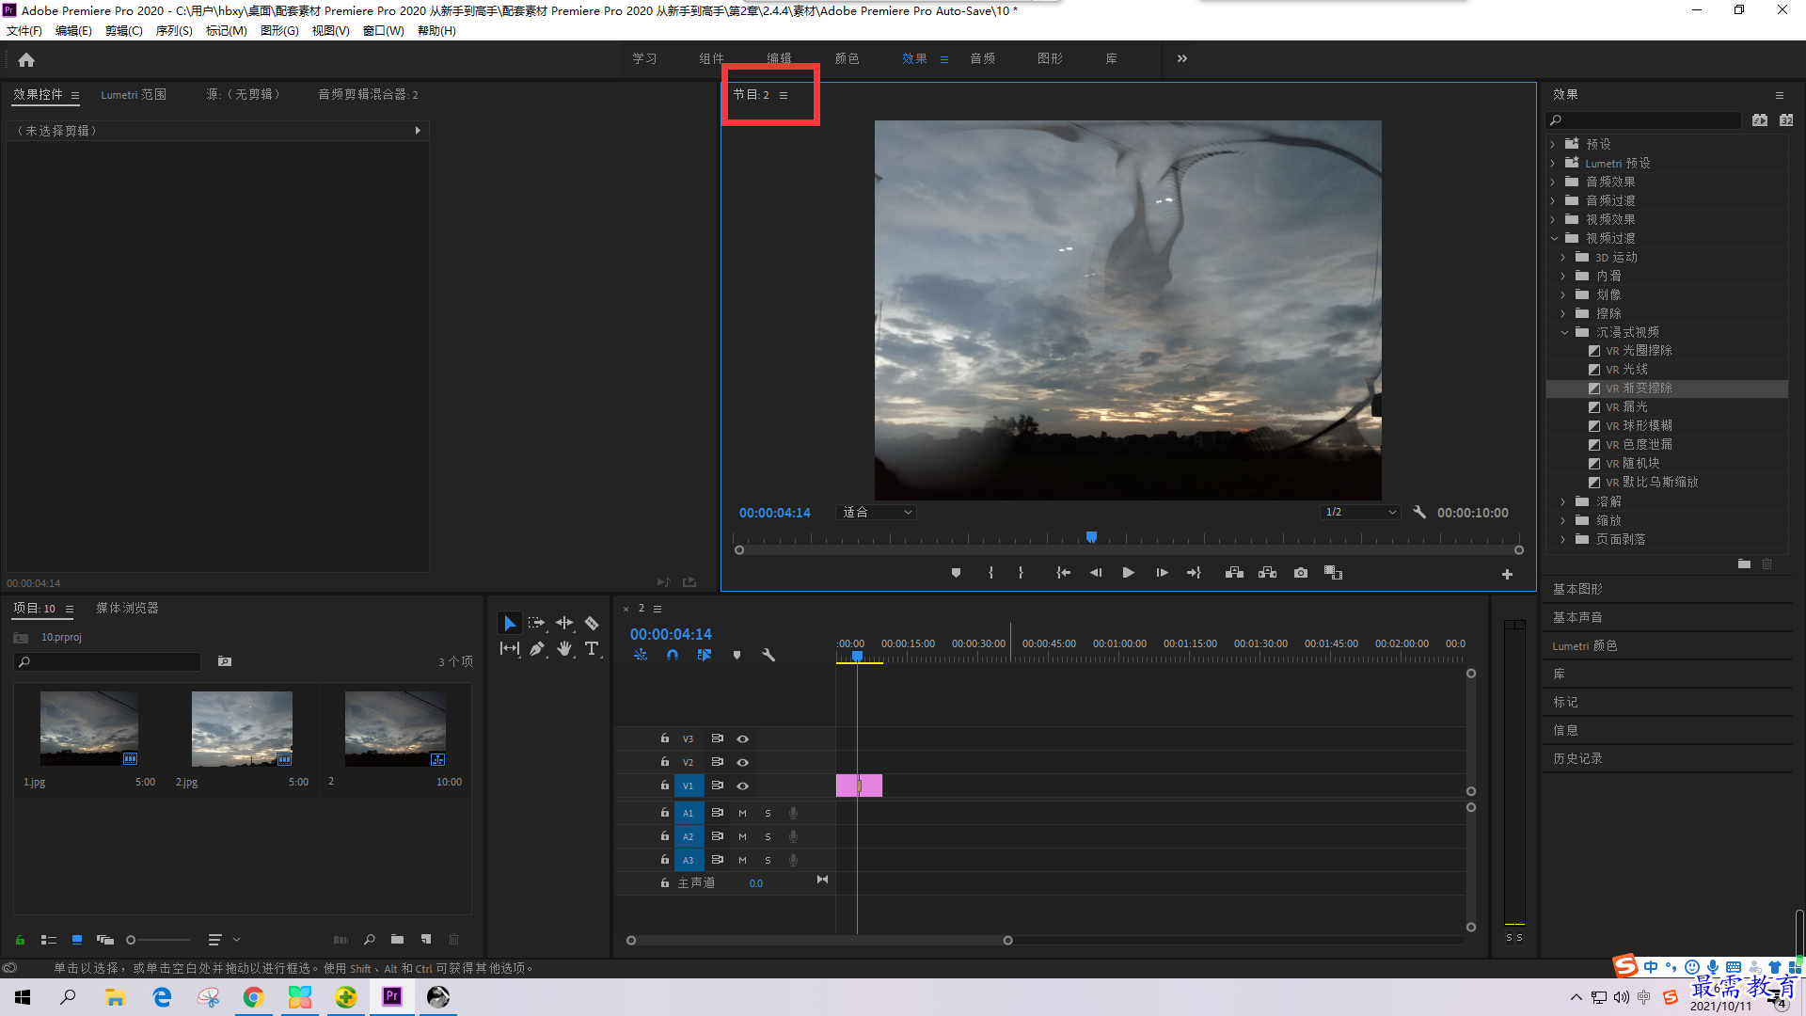Go to Out point
This screenshot has width=1806, height=1016.
[x=1194, y=573]
